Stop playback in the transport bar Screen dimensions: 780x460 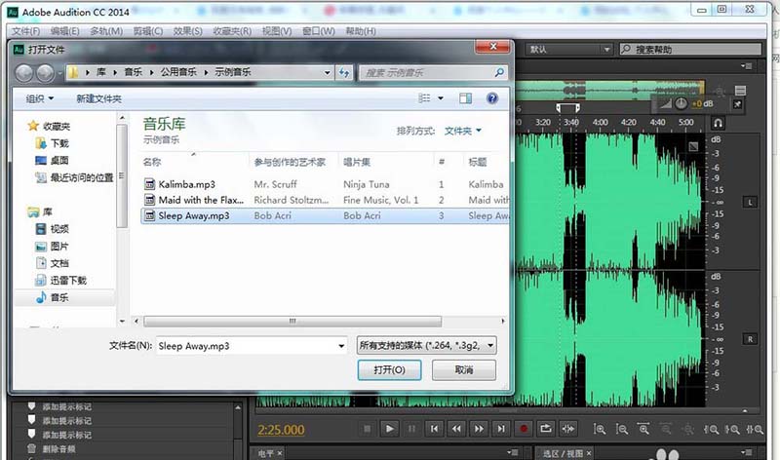tap(368, 429)
